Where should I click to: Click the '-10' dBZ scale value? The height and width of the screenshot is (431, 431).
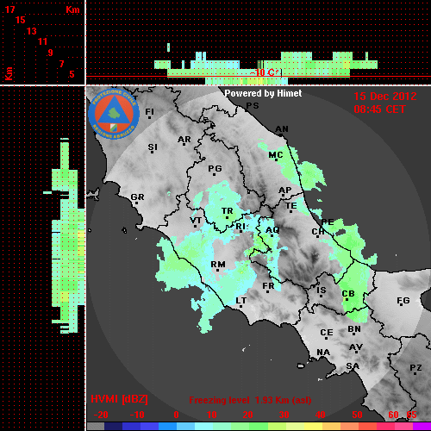coord(137,415)
